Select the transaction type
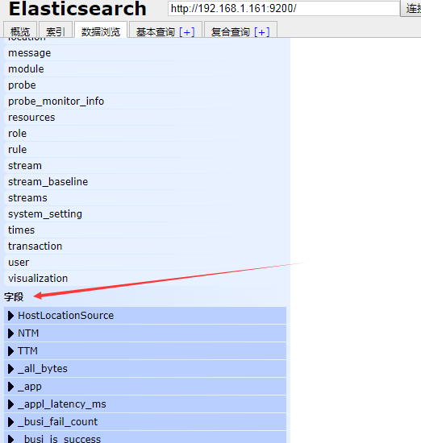421x443 pixels. (x=147, y=246)
